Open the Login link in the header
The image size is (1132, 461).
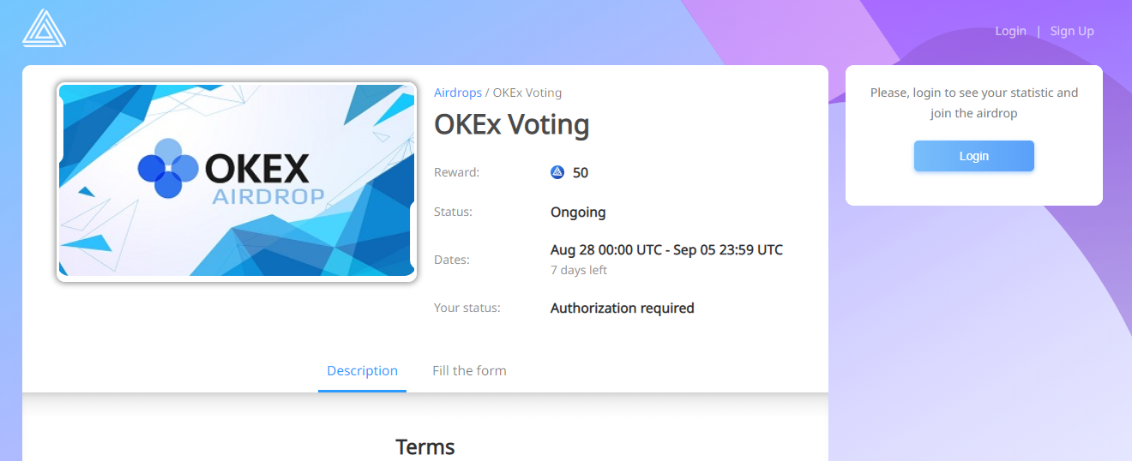[1010, 31]
